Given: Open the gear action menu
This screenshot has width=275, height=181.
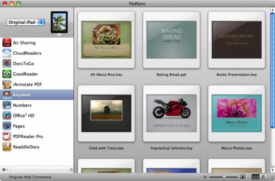Looking at the screenshot, I should point(5,170).
